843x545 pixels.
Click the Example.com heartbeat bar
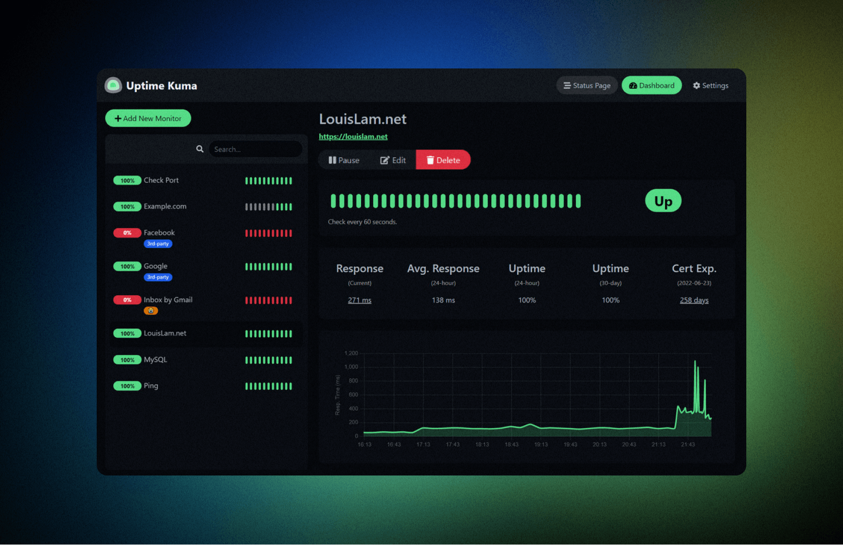click(x=269, y=207)
